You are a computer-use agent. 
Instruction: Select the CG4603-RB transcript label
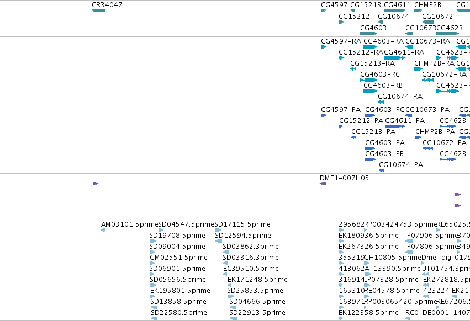click(383, 85)
